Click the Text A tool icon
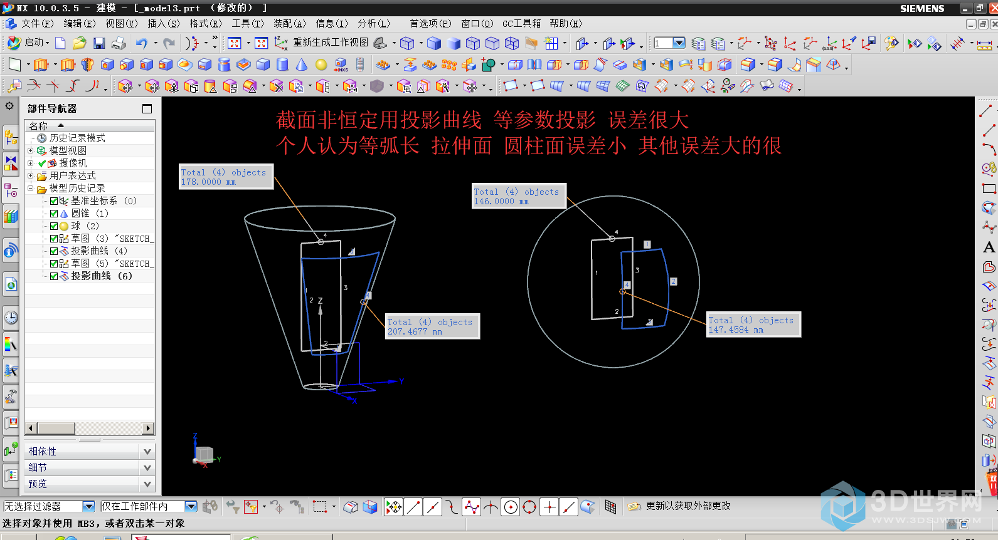Viewport: 998px width, 540px height. (x=989, y=247)
